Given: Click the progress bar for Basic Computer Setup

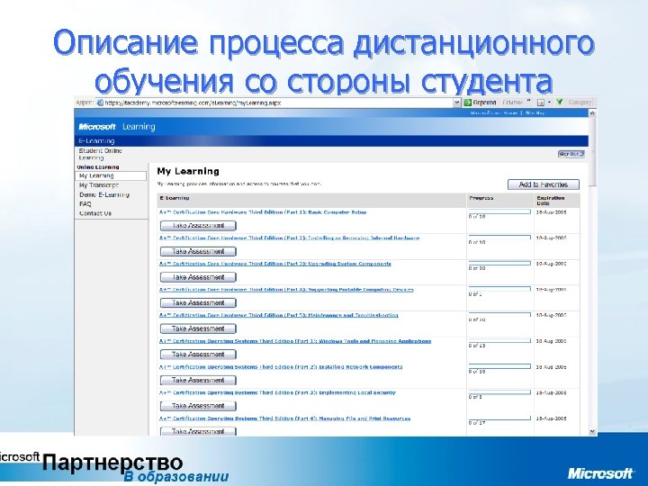Looking at the screenshot, I should (x=499, y=211).
